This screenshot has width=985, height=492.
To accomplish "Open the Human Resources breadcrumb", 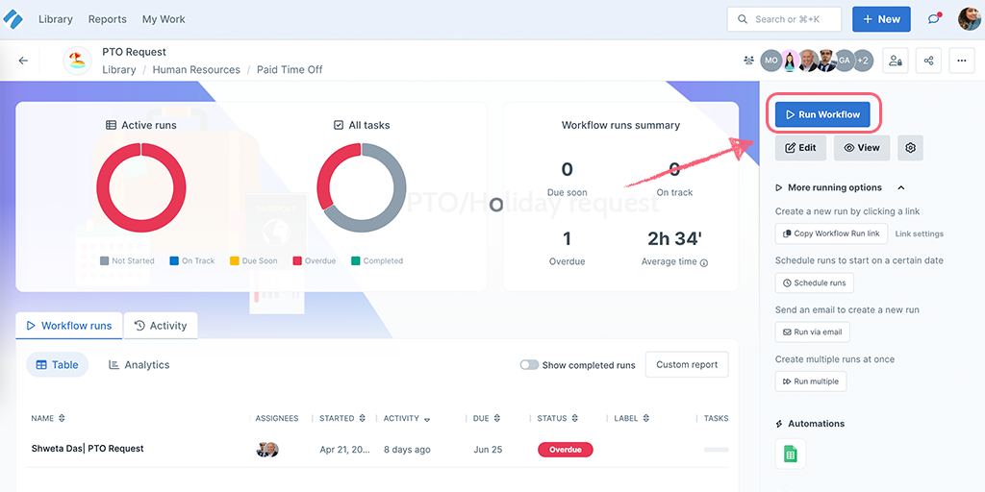I will [x=196, y=69].
